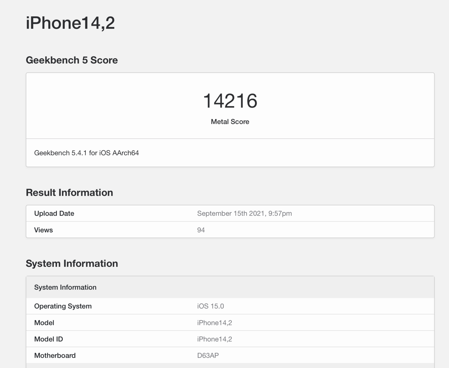Viewport: 449px width, 368px height.
Task: Click the Views row label
Action: pos(44,230)
